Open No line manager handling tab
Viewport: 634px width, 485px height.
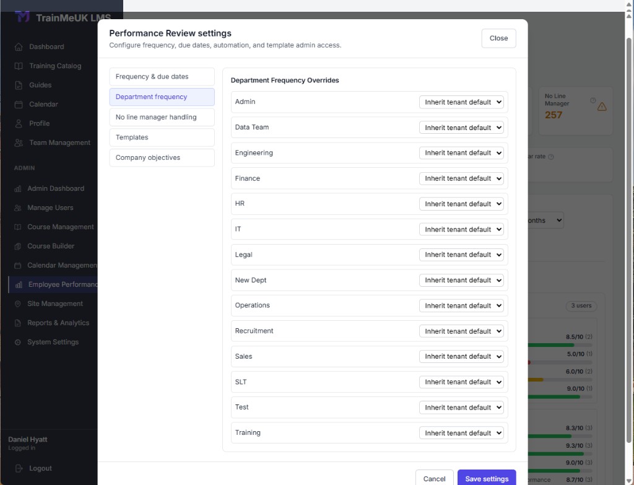(x=162, y=117)
